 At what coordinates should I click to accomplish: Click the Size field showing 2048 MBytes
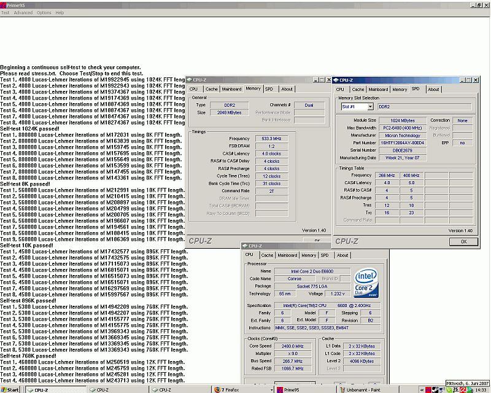tap(230, 112)
